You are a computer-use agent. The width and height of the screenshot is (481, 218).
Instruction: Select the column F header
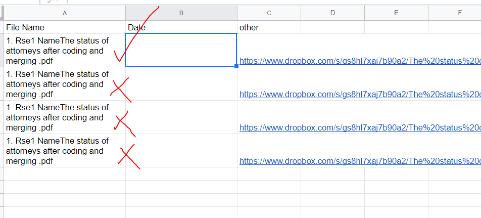[455, 13]
